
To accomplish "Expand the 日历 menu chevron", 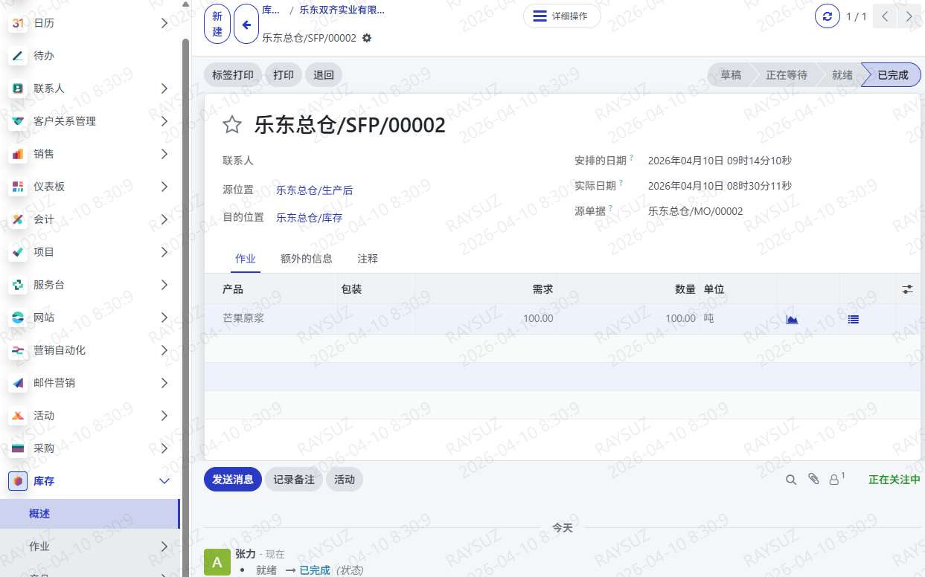I will (164, 23).
